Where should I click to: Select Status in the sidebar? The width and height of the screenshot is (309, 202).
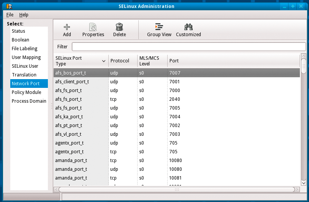(x=29, y=31)
